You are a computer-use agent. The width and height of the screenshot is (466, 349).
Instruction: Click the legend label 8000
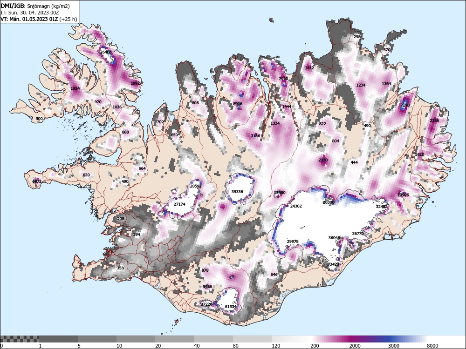point(432,346)
